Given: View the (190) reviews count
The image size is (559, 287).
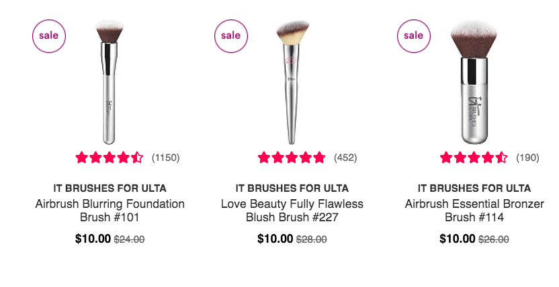Looking at the screenshot, I should point(527,158).
